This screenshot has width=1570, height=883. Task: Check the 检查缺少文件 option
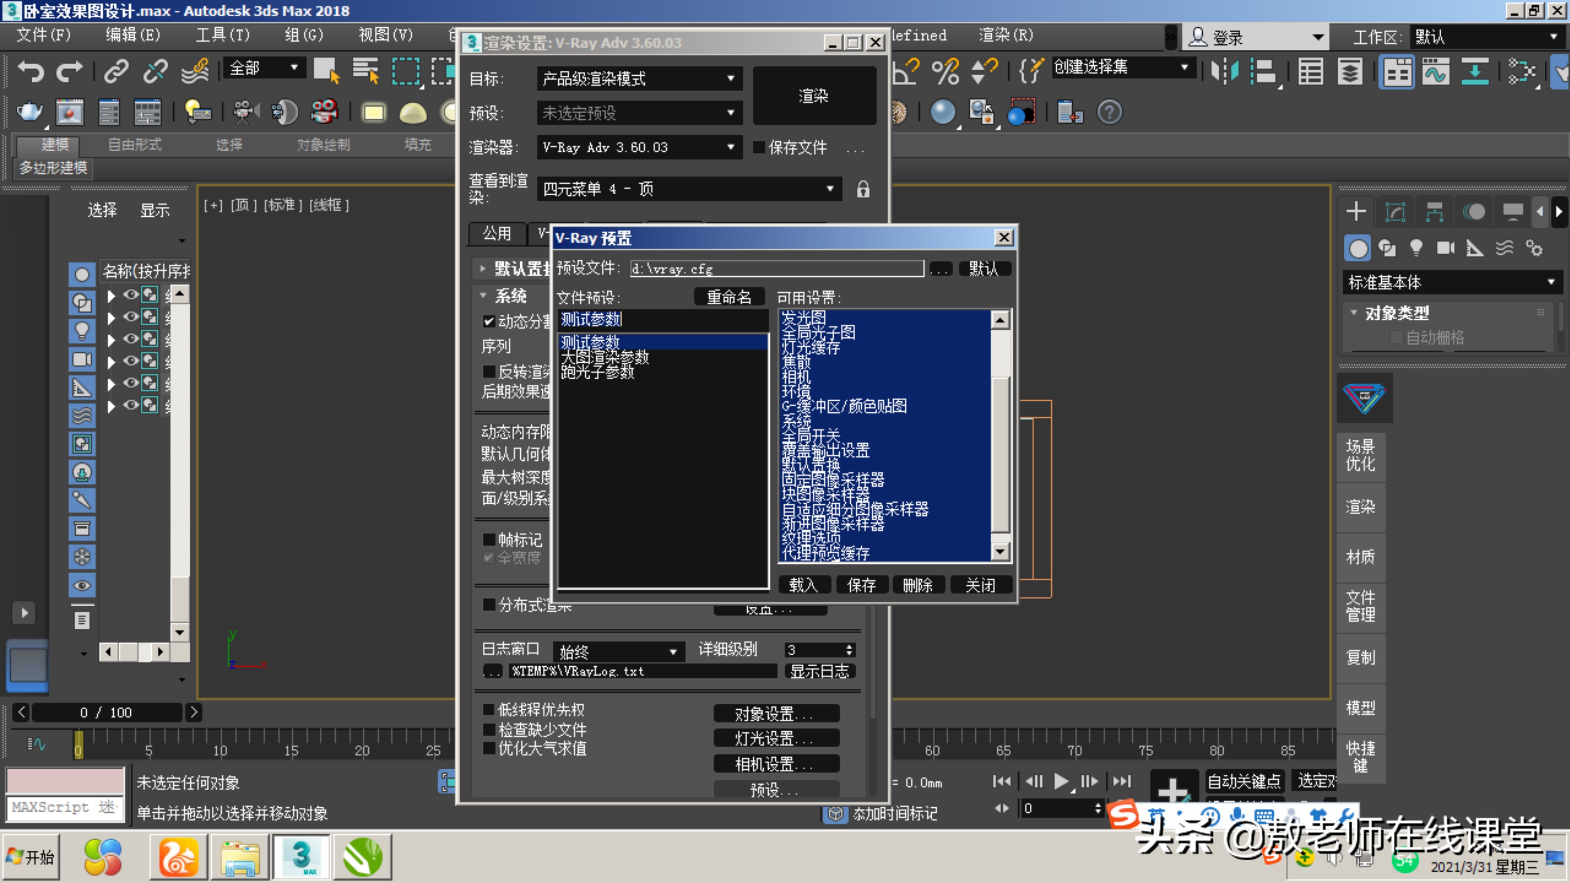pos(488,729)
